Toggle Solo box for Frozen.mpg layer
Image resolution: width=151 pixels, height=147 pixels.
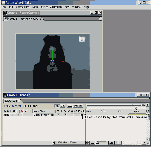[11, 115]
